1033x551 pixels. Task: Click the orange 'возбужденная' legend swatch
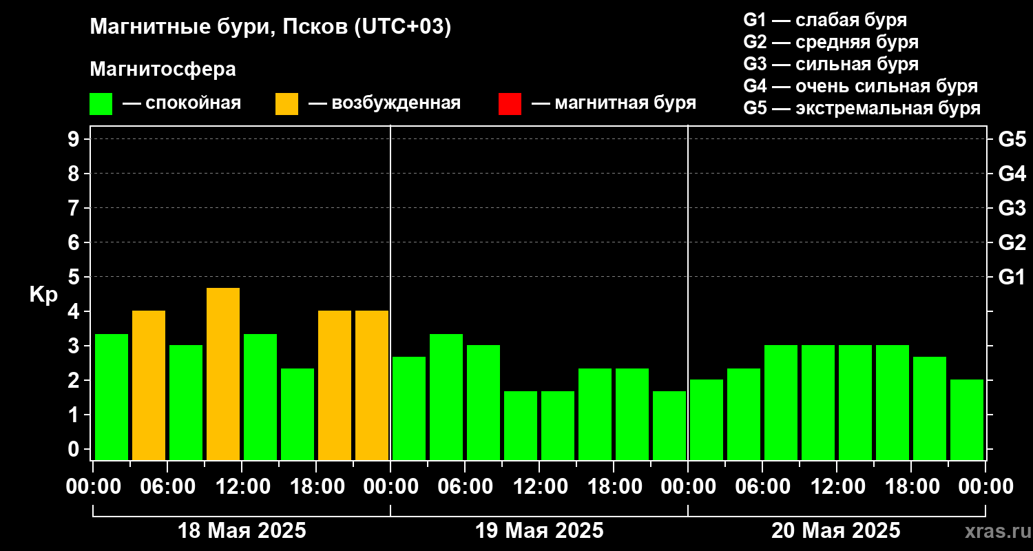point(286,104)
